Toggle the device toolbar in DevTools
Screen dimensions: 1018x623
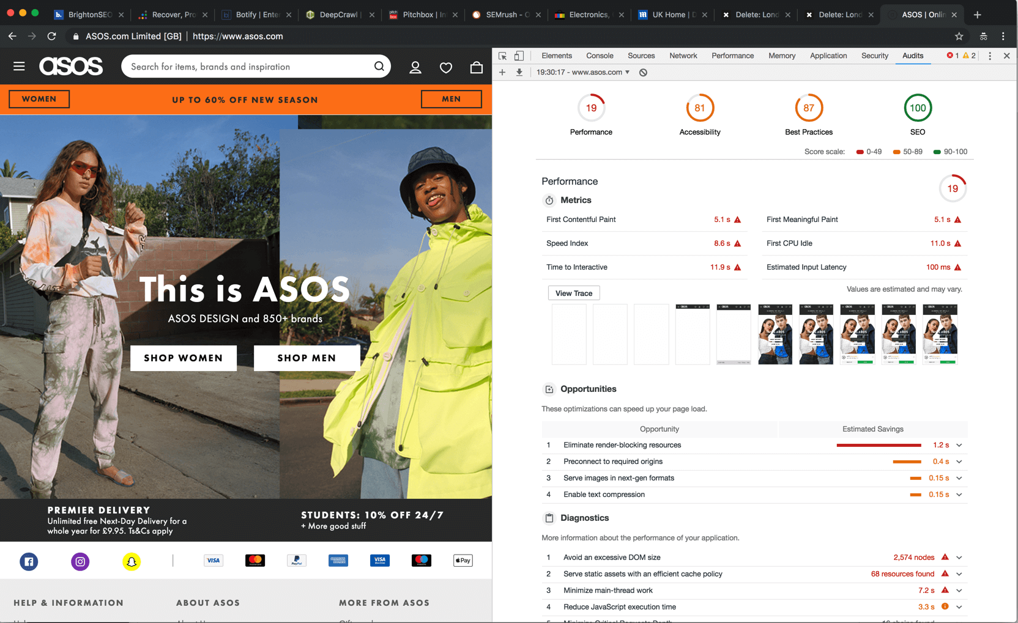pos(519,56)
